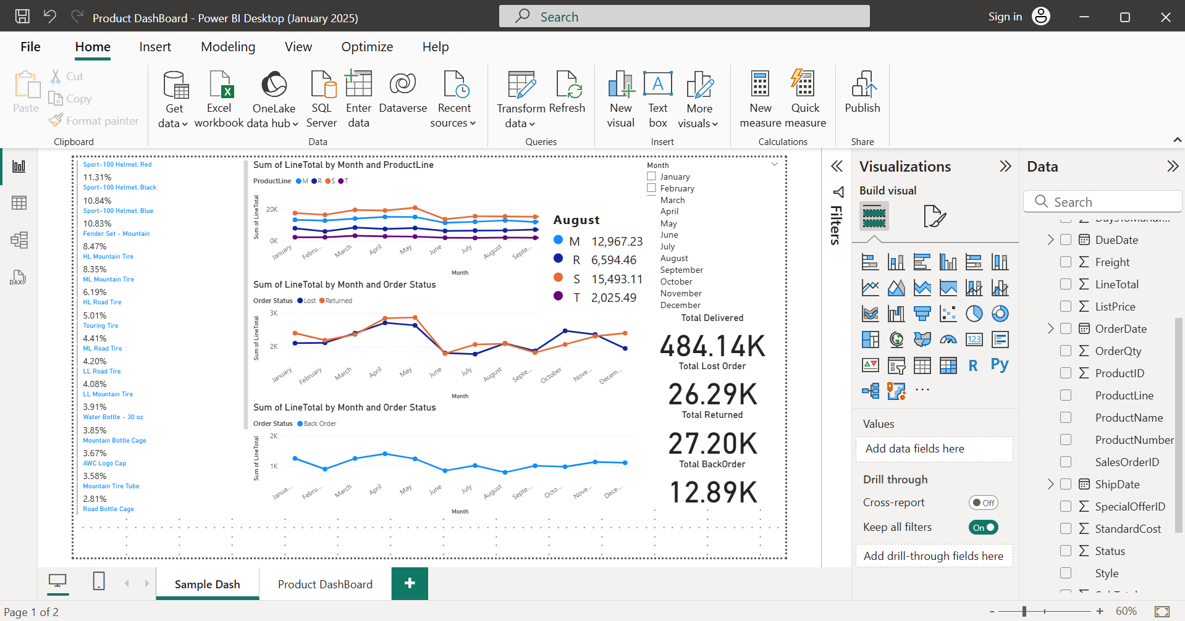Select Pie chart visualization
Viewport: 1185px width, 621px height.
[x=974, y=314]
